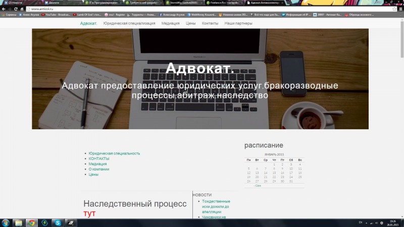The width and height of the screenshot is (404, 227).
Task: Click the ЯНВАРЬ 2015 calendar caption
Action: click(x=274, y=154)
